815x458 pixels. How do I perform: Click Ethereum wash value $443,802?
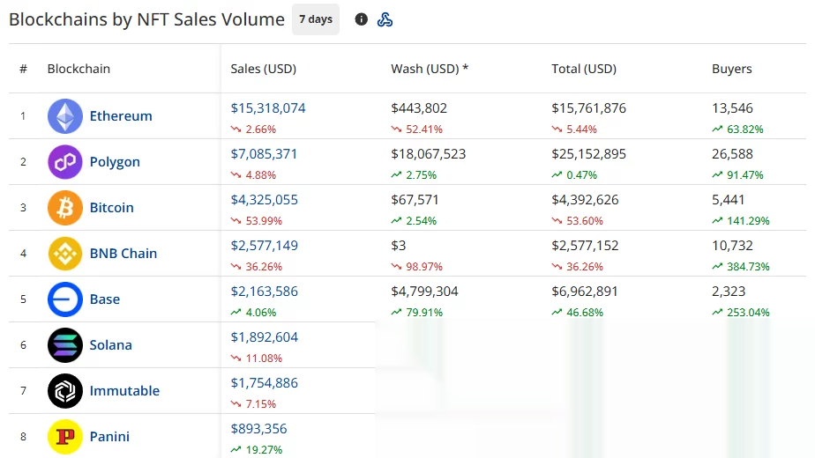pos(419,108)
